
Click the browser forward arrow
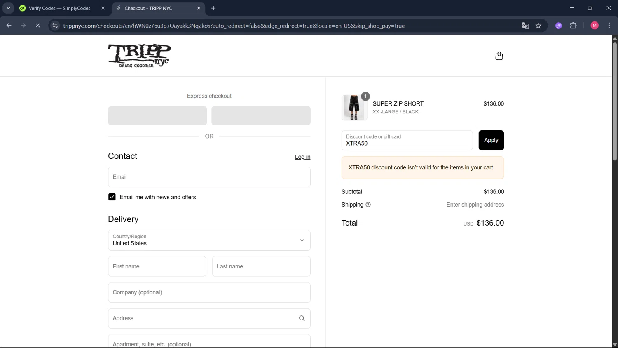coord(23,26)
